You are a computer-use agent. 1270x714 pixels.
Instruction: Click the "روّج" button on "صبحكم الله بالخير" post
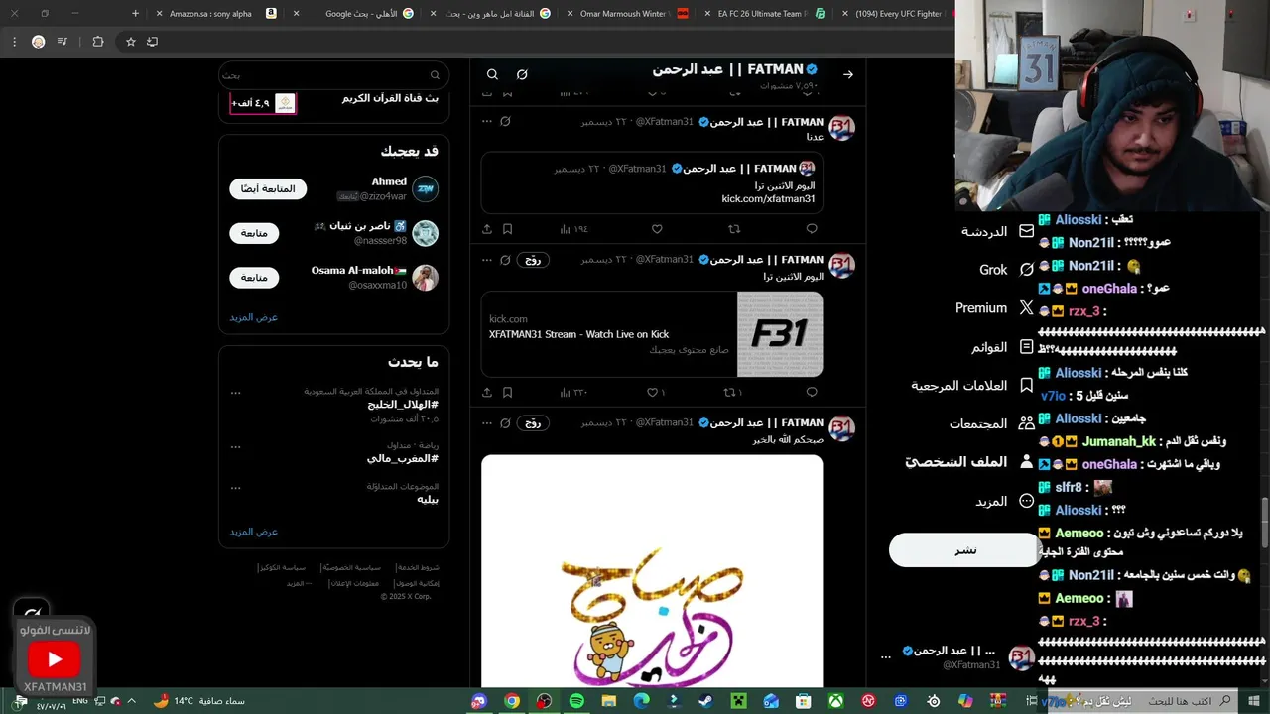tap(533, 423)
